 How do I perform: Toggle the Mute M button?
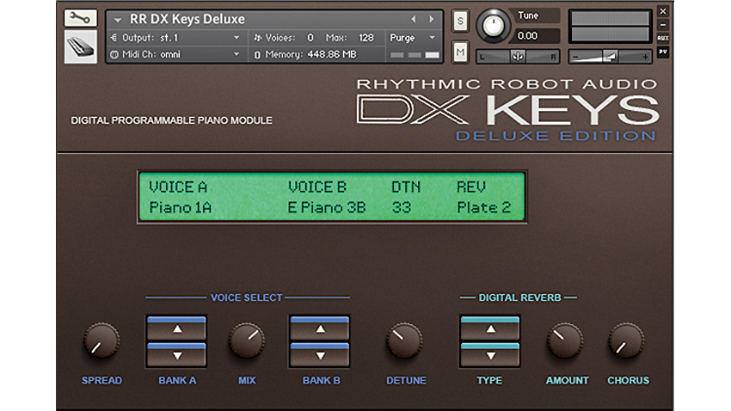(x=460, y=52)
